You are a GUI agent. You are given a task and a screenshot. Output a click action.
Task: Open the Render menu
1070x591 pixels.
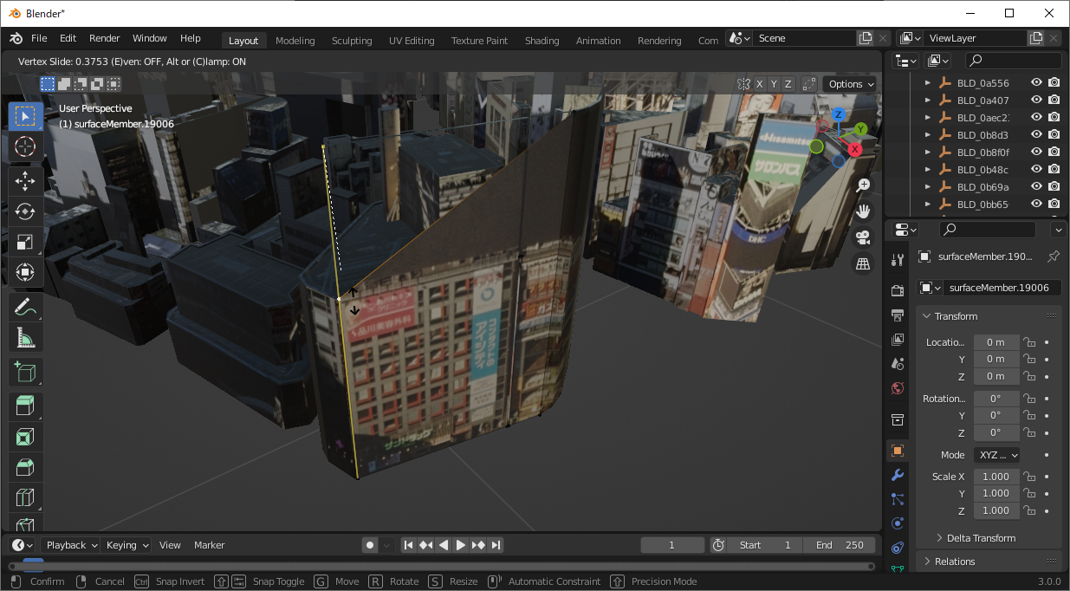click(105, 38)
